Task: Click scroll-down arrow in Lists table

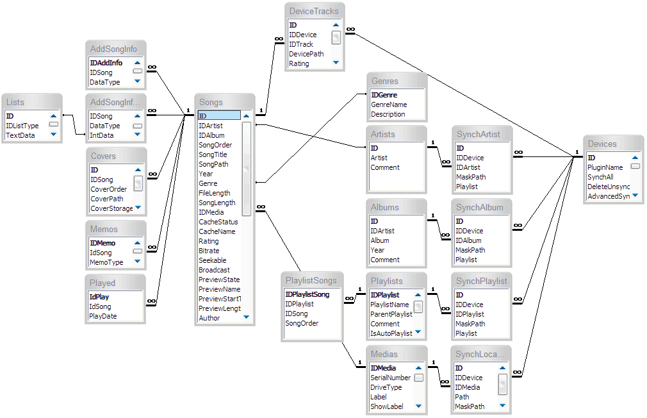Action: 53,134
